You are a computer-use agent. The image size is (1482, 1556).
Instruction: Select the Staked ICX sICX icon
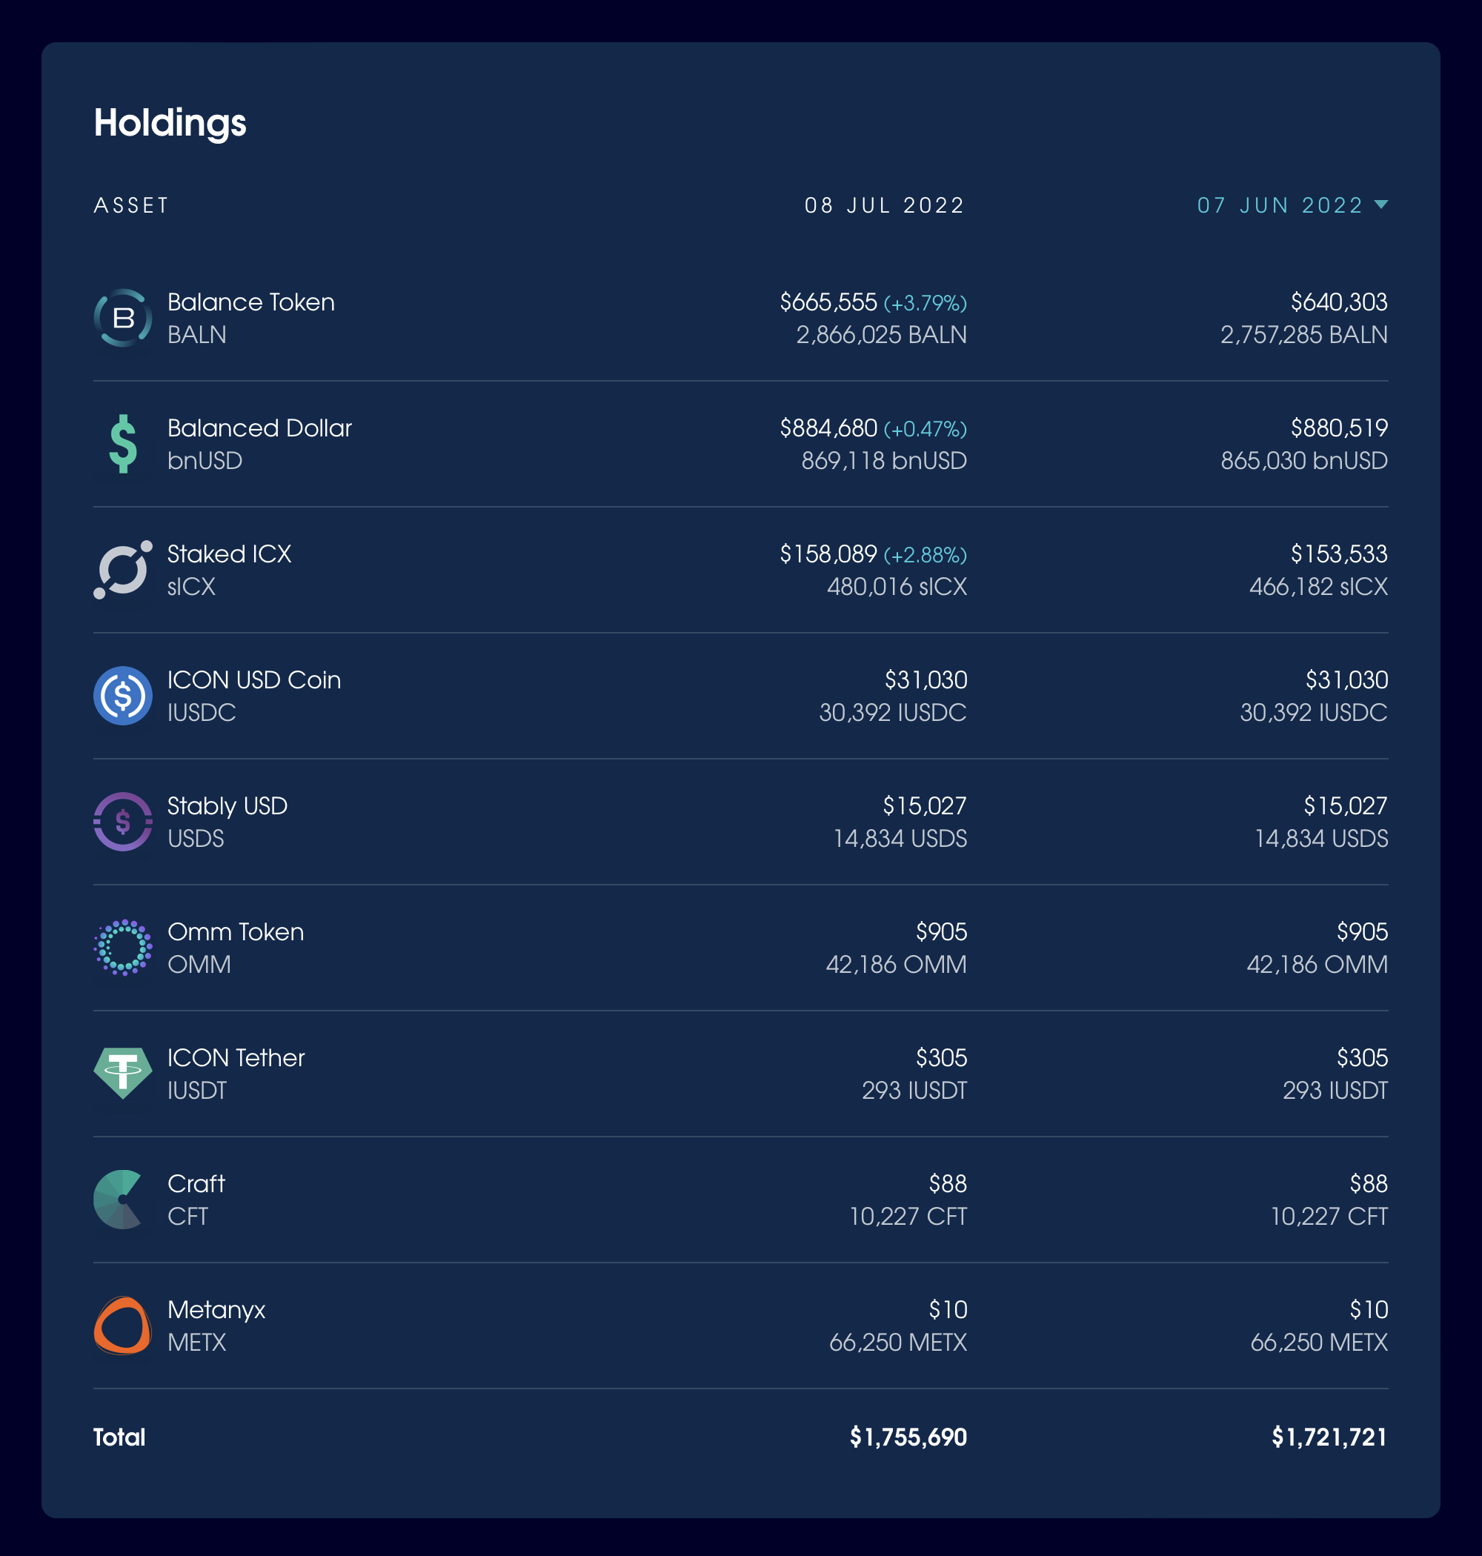click(x=122, y=570)
